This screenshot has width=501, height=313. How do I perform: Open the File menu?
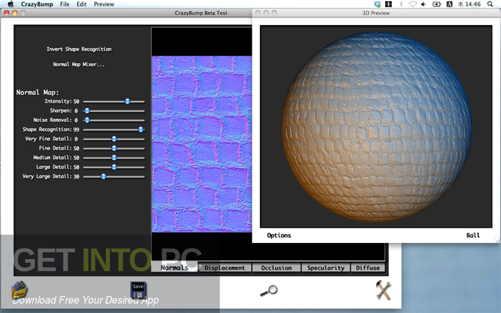click(x=65, y=4)
